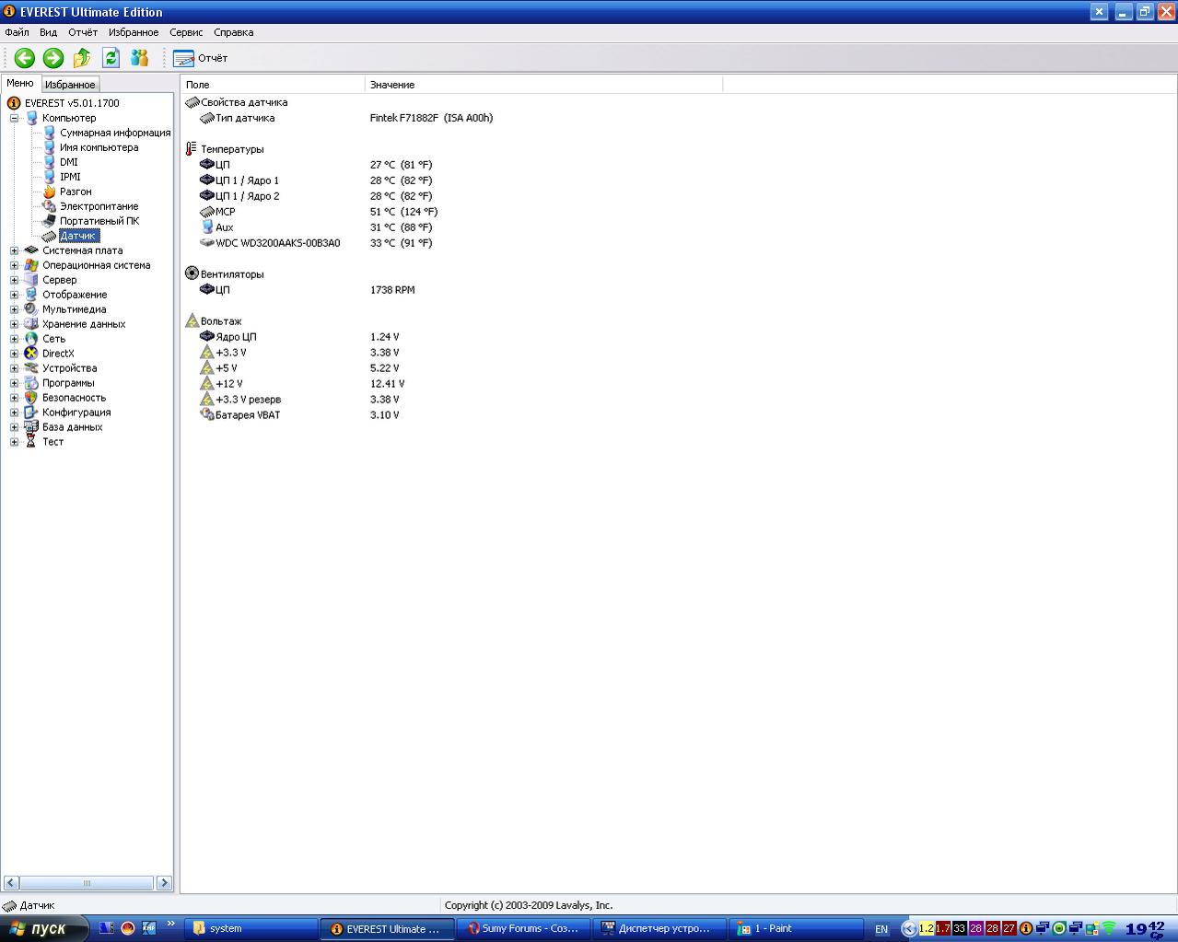Click the green Back arrow toolbar icon

(x=25, y=58)
